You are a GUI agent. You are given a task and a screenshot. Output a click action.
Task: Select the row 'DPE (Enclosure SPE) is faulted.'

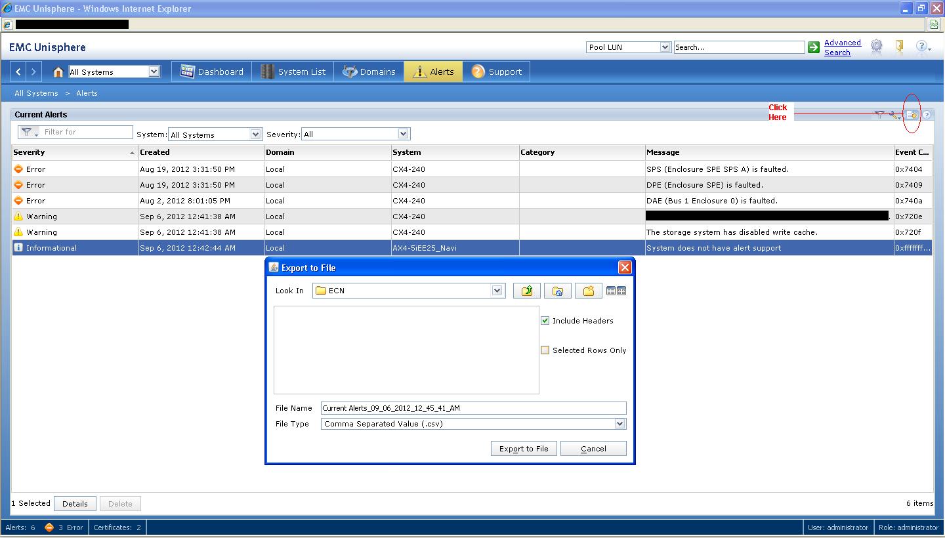(x=472, y=184)
